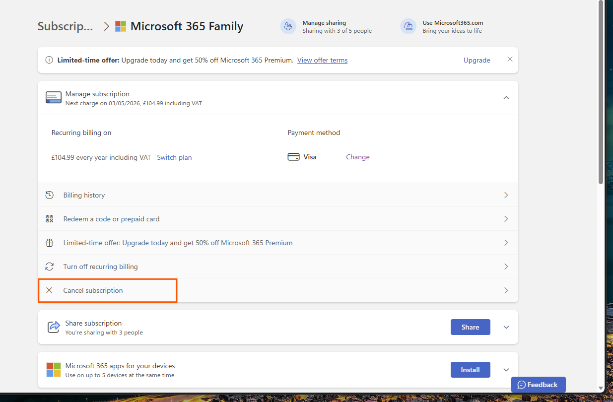Click the Manage sharing people icon
The width and height of the screenshot is (613, 402).
[x=288, y=26]
